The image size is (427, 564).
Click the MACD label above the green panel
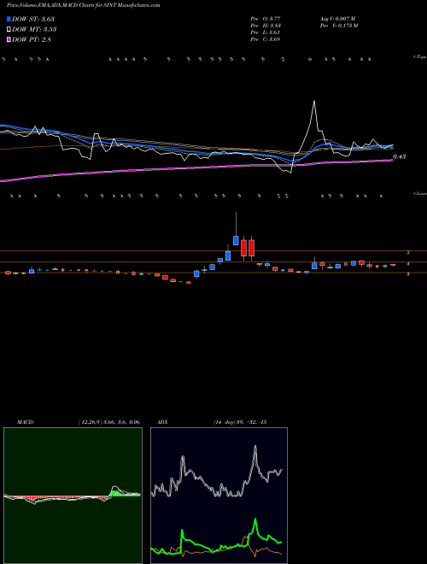[x=26, y=422]
